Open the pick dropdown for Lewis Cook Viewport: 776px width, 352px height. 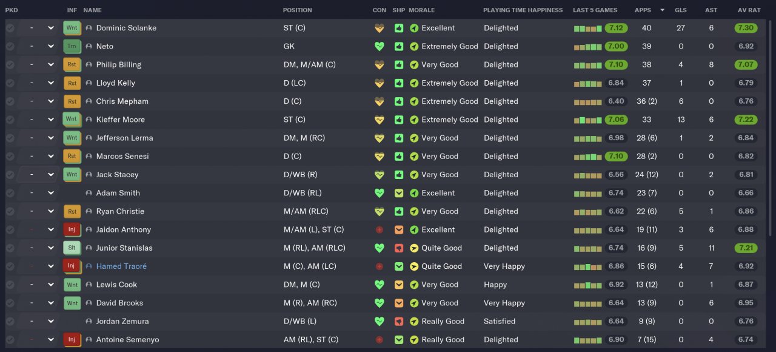51,285
